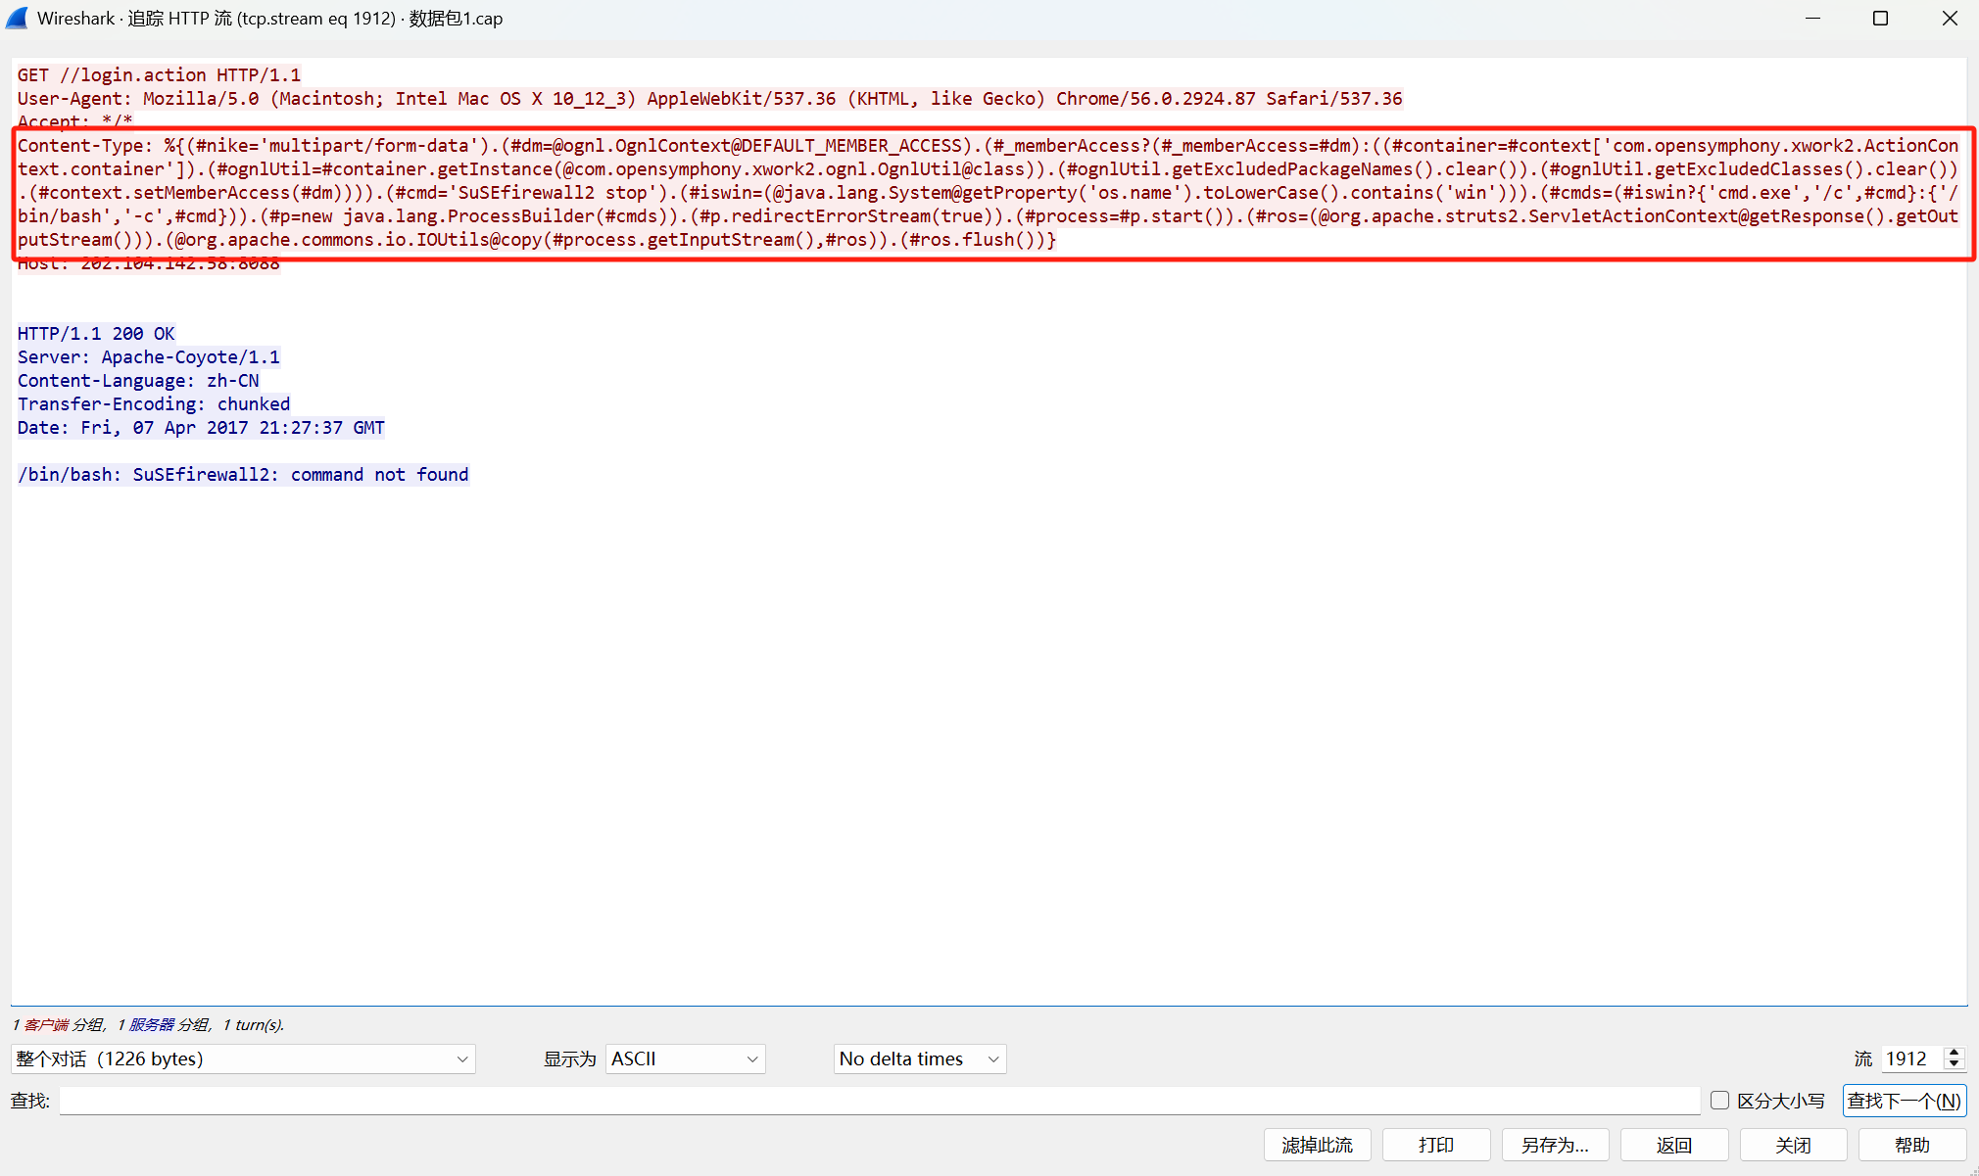Expand the ASCII display format dropdown
Screen dimensions: 1979x1176
pyautogui.click(x=685, y=1058)
